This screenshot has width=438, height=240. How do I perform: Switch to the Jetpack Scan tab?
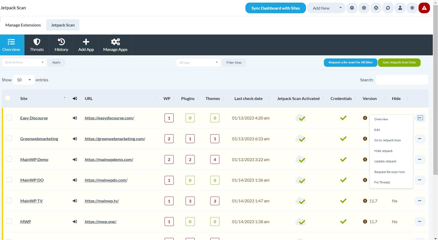63,25
